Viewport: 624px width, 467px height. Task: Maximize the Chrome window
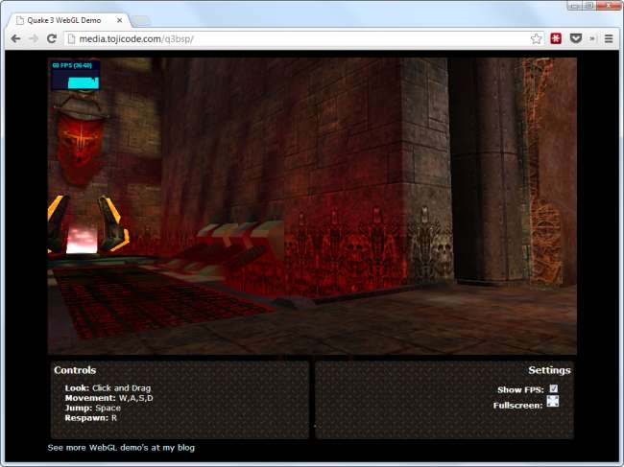pos(589,5)
